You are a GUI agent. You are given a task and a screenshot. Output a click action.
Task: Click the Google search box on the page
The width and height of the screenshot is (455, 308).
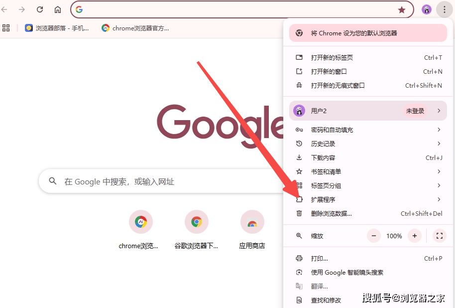[x=162, y=181]
